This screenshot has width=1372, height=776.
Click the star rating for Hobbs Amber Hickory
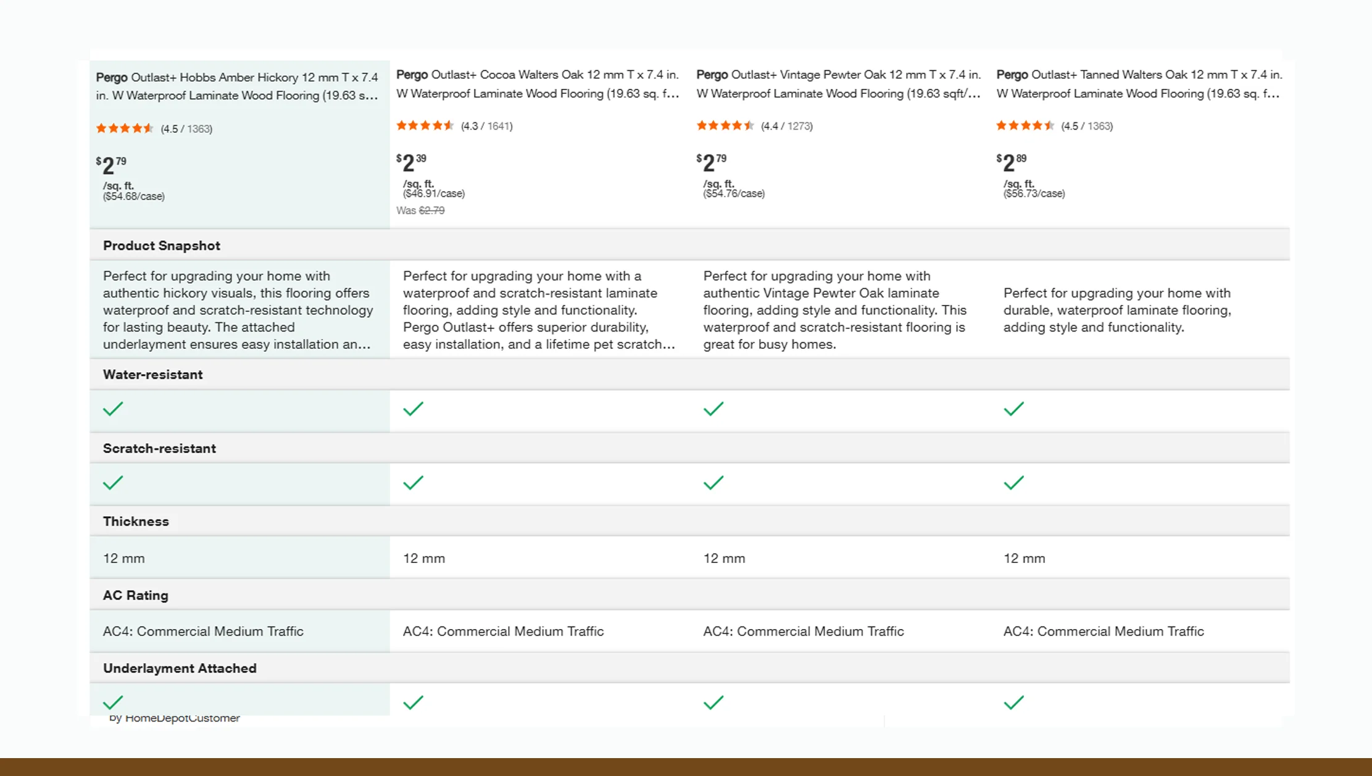click(x=124, y=128)
